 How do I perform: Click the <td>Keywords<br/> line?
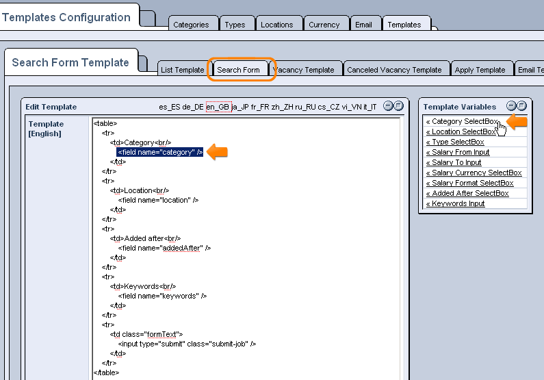pyautogui.click(x=143, y=286)
